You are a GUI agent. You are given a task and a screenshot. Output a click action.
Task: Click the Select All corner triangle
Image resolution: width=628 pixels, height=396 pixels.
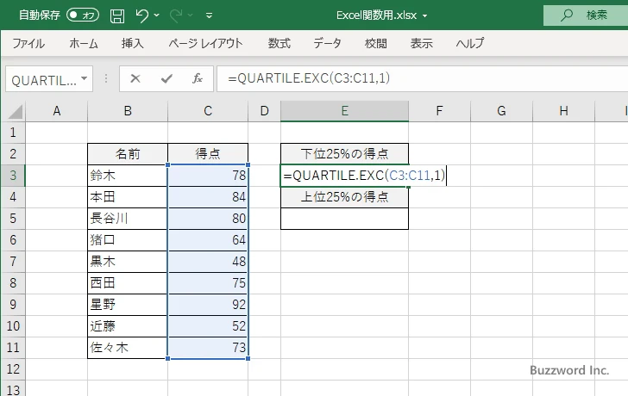15,112
